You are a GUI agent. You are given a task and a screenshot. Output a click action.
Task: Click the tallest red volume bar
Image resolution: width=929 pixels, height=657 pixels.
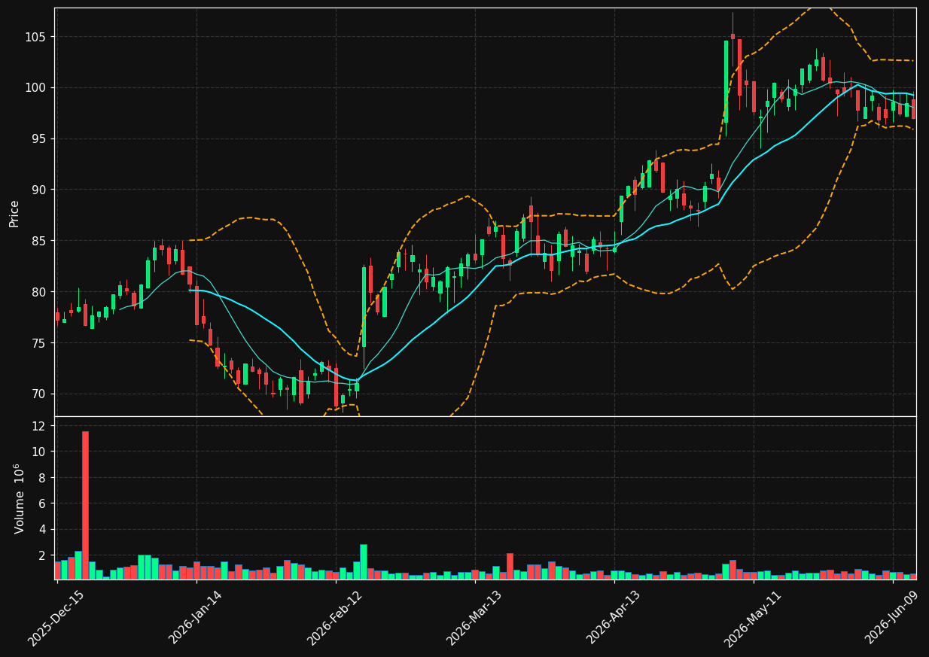coord(85,505)
